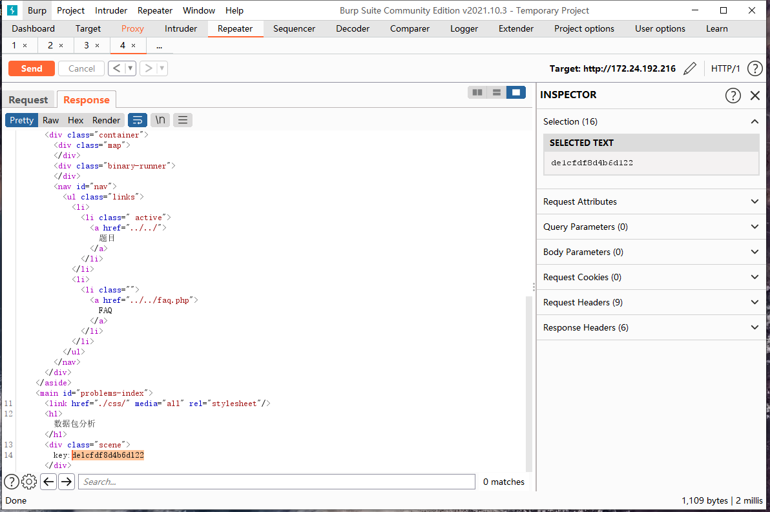Close Repeater tab 4
This screenshot has width=770, height=512.
click(134, 46)
